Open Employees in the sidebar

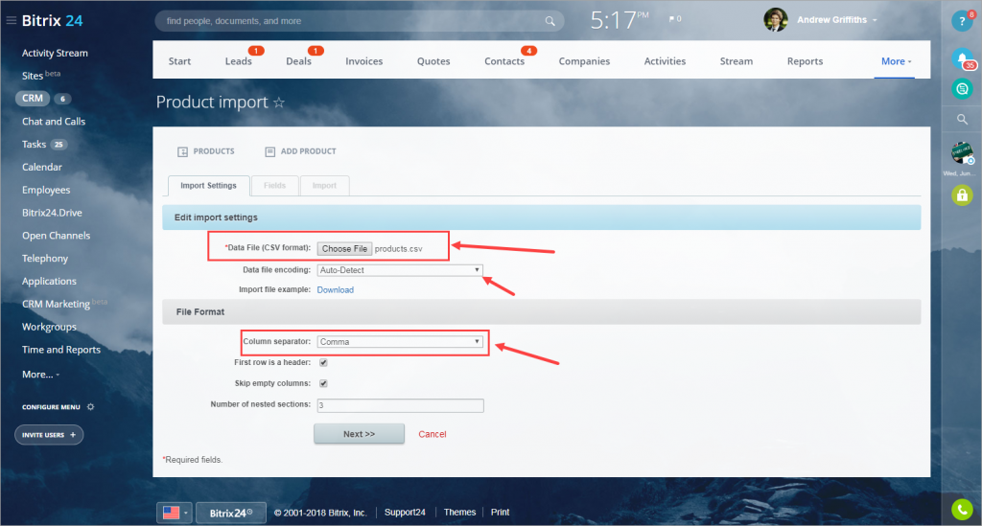click(46, 190)
